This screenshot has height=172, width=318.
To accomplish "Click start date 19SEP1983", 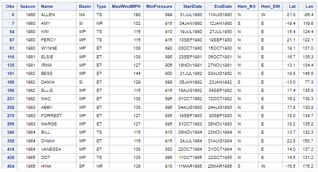I will point(190,116).
